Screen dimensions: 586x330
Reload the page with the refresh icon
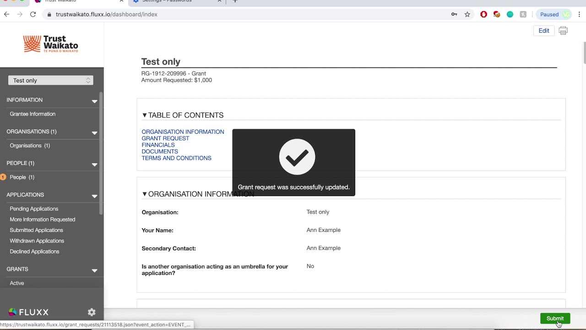click(33, 14)
